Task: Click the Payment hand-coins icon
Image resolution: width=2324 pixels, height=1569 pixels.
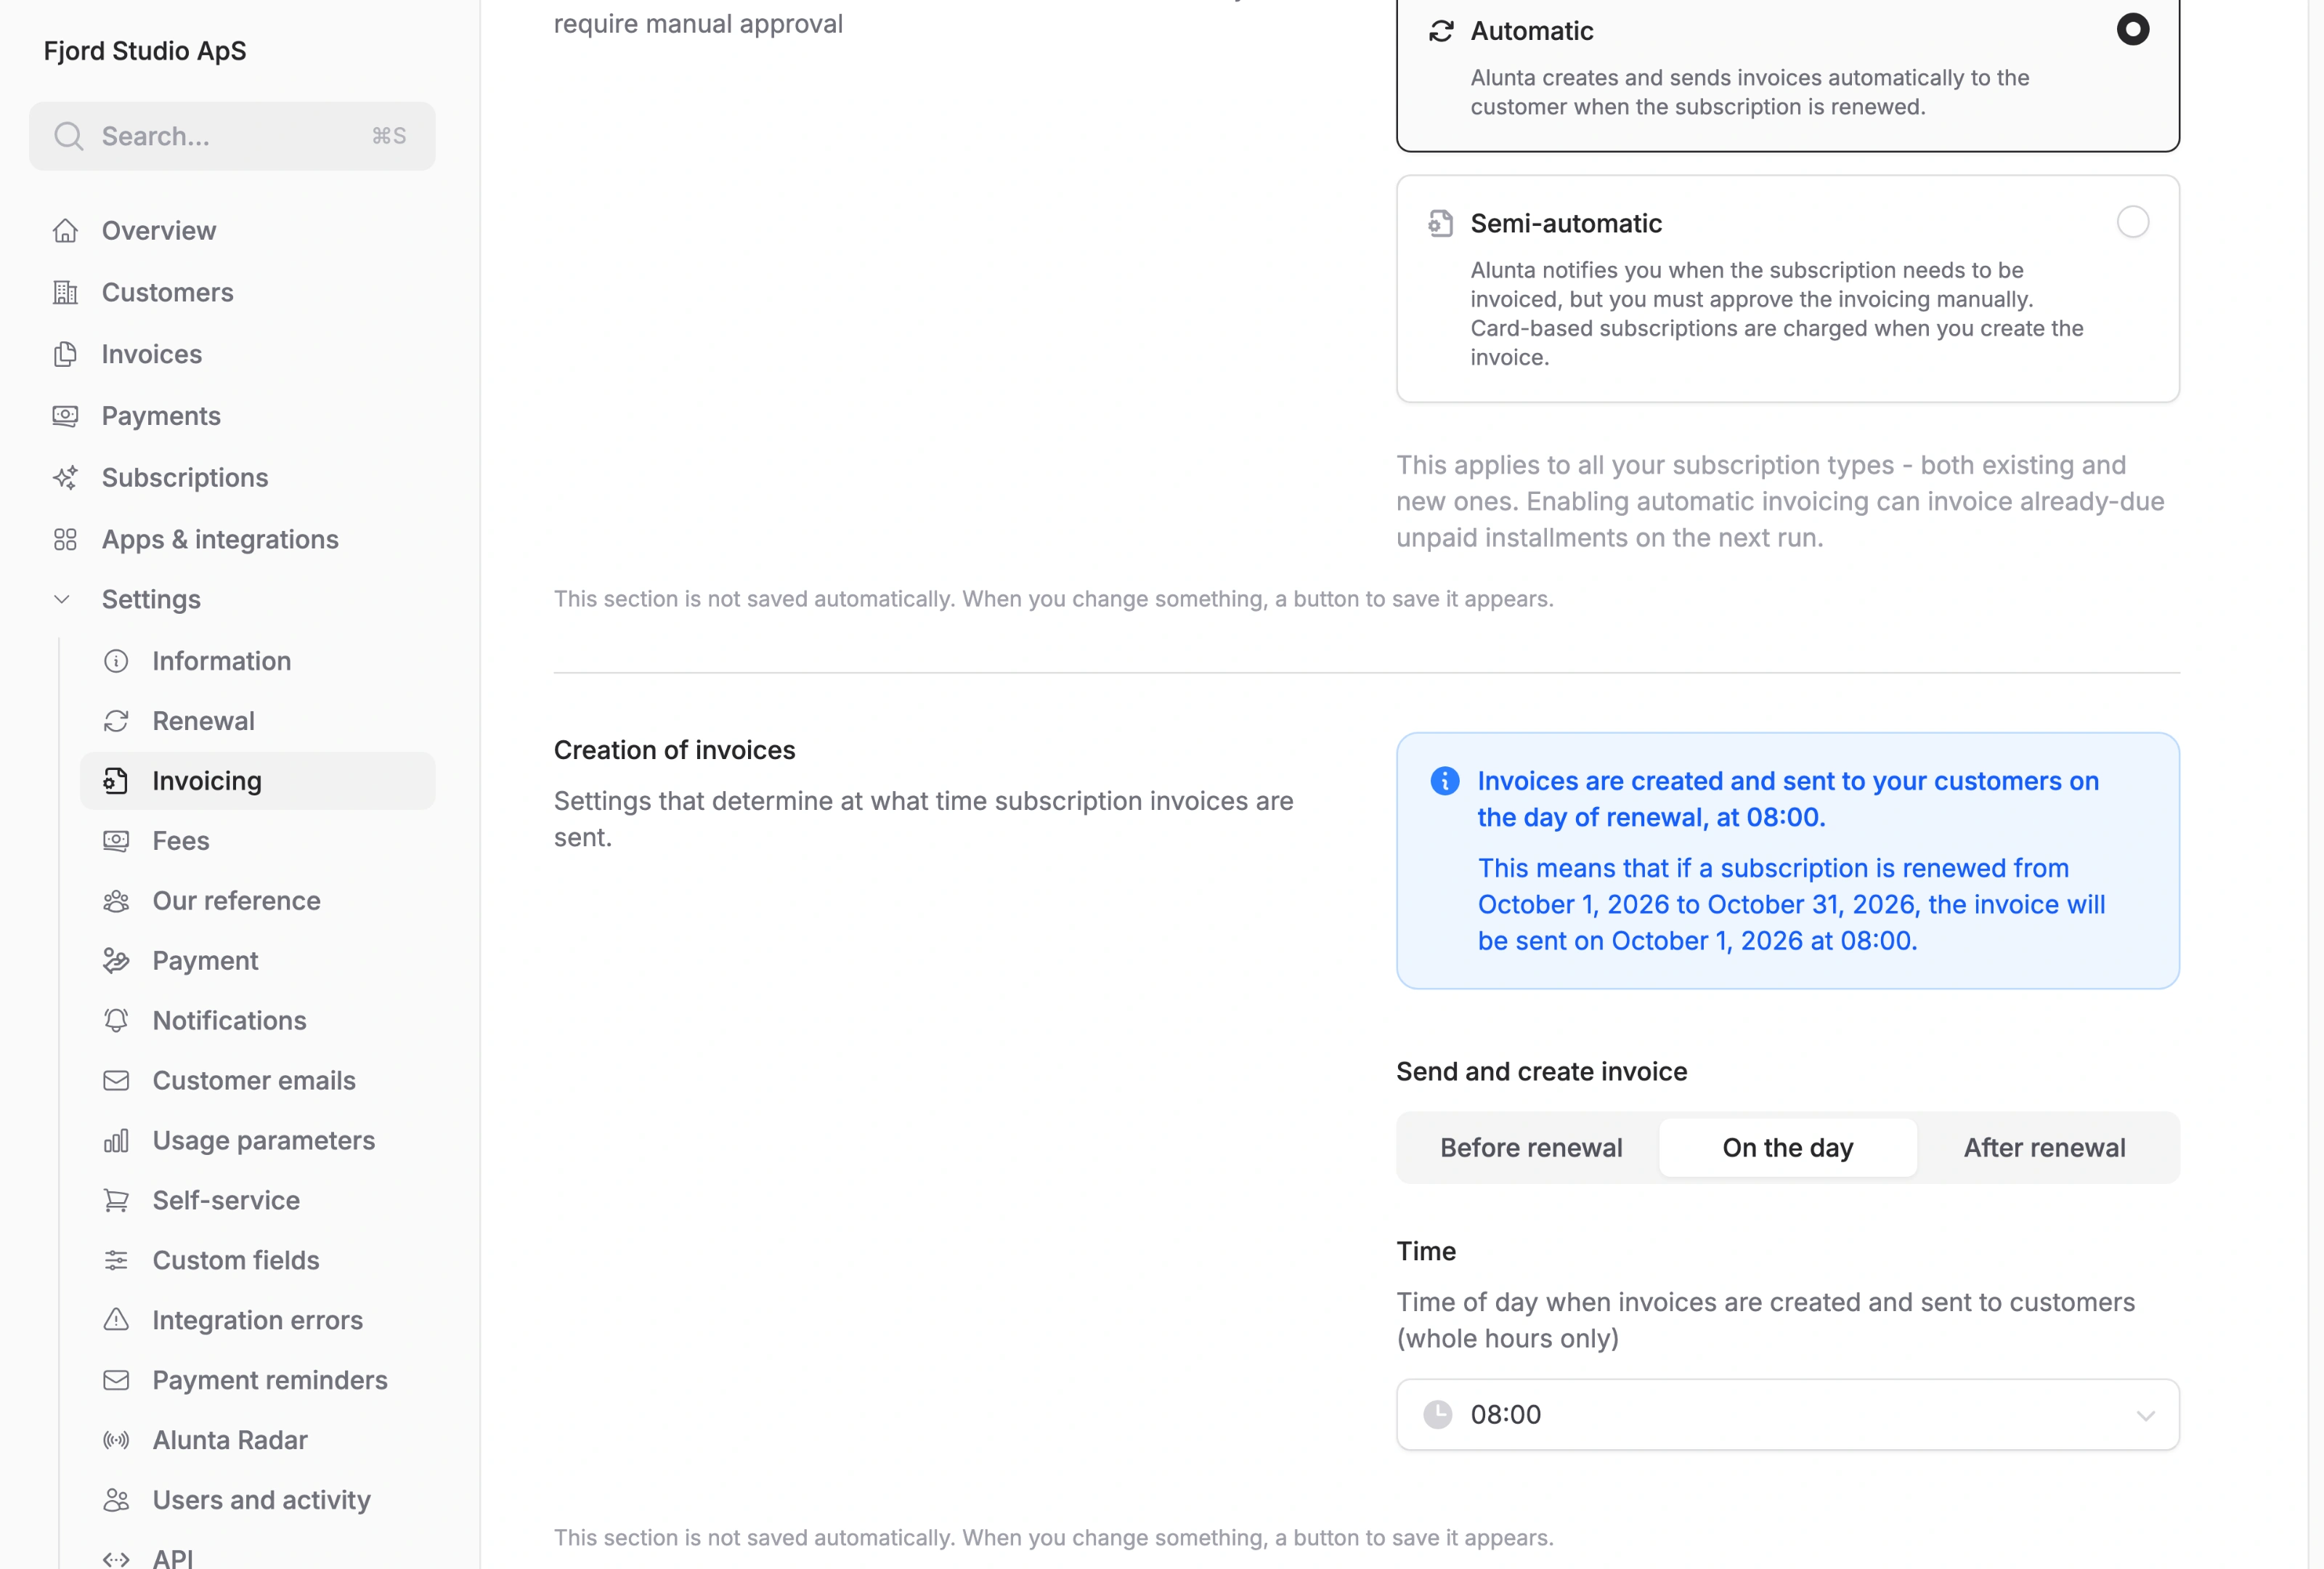Action: tap(116, 961)
